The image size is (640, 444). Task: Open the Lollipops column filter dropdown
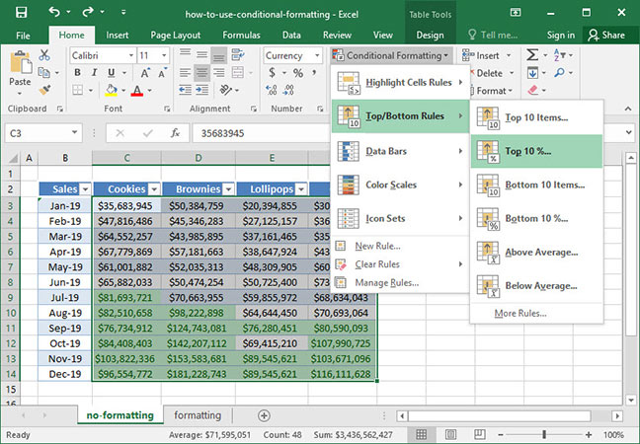(301, 189)
